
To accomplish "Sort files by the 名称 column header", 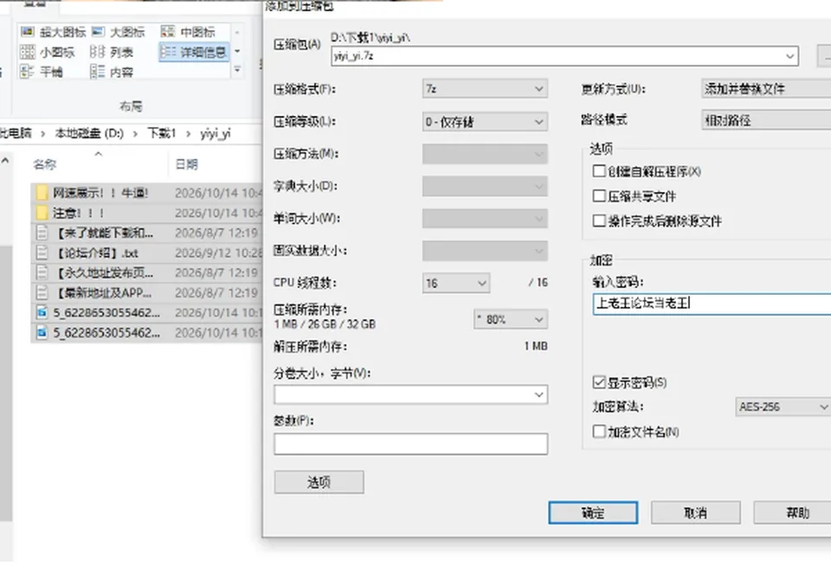I will click(x=44, y=164).
